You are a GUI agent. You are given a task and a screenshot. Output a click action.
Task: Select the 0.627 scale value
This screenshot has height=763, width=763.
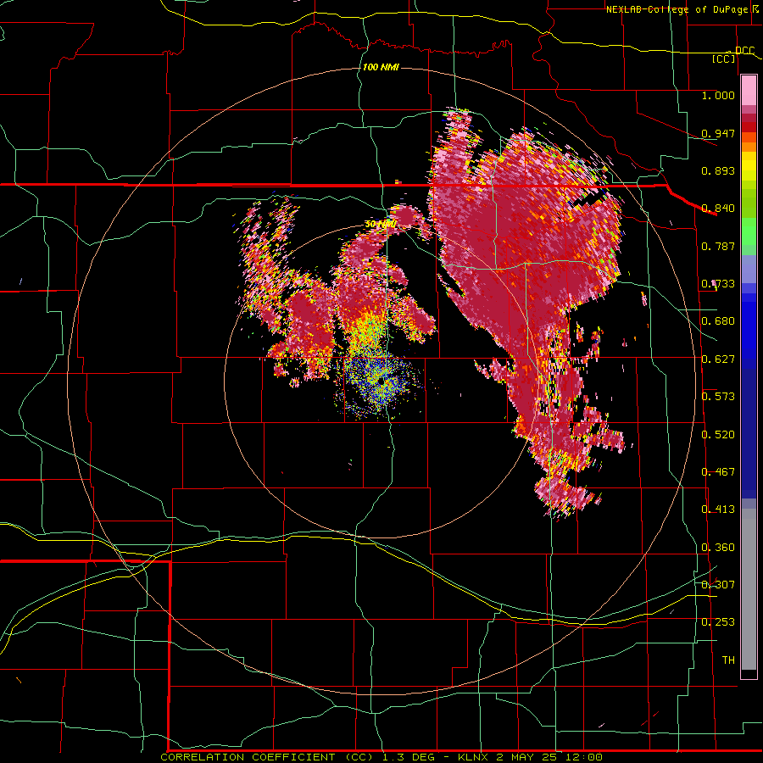click(718, 359)
